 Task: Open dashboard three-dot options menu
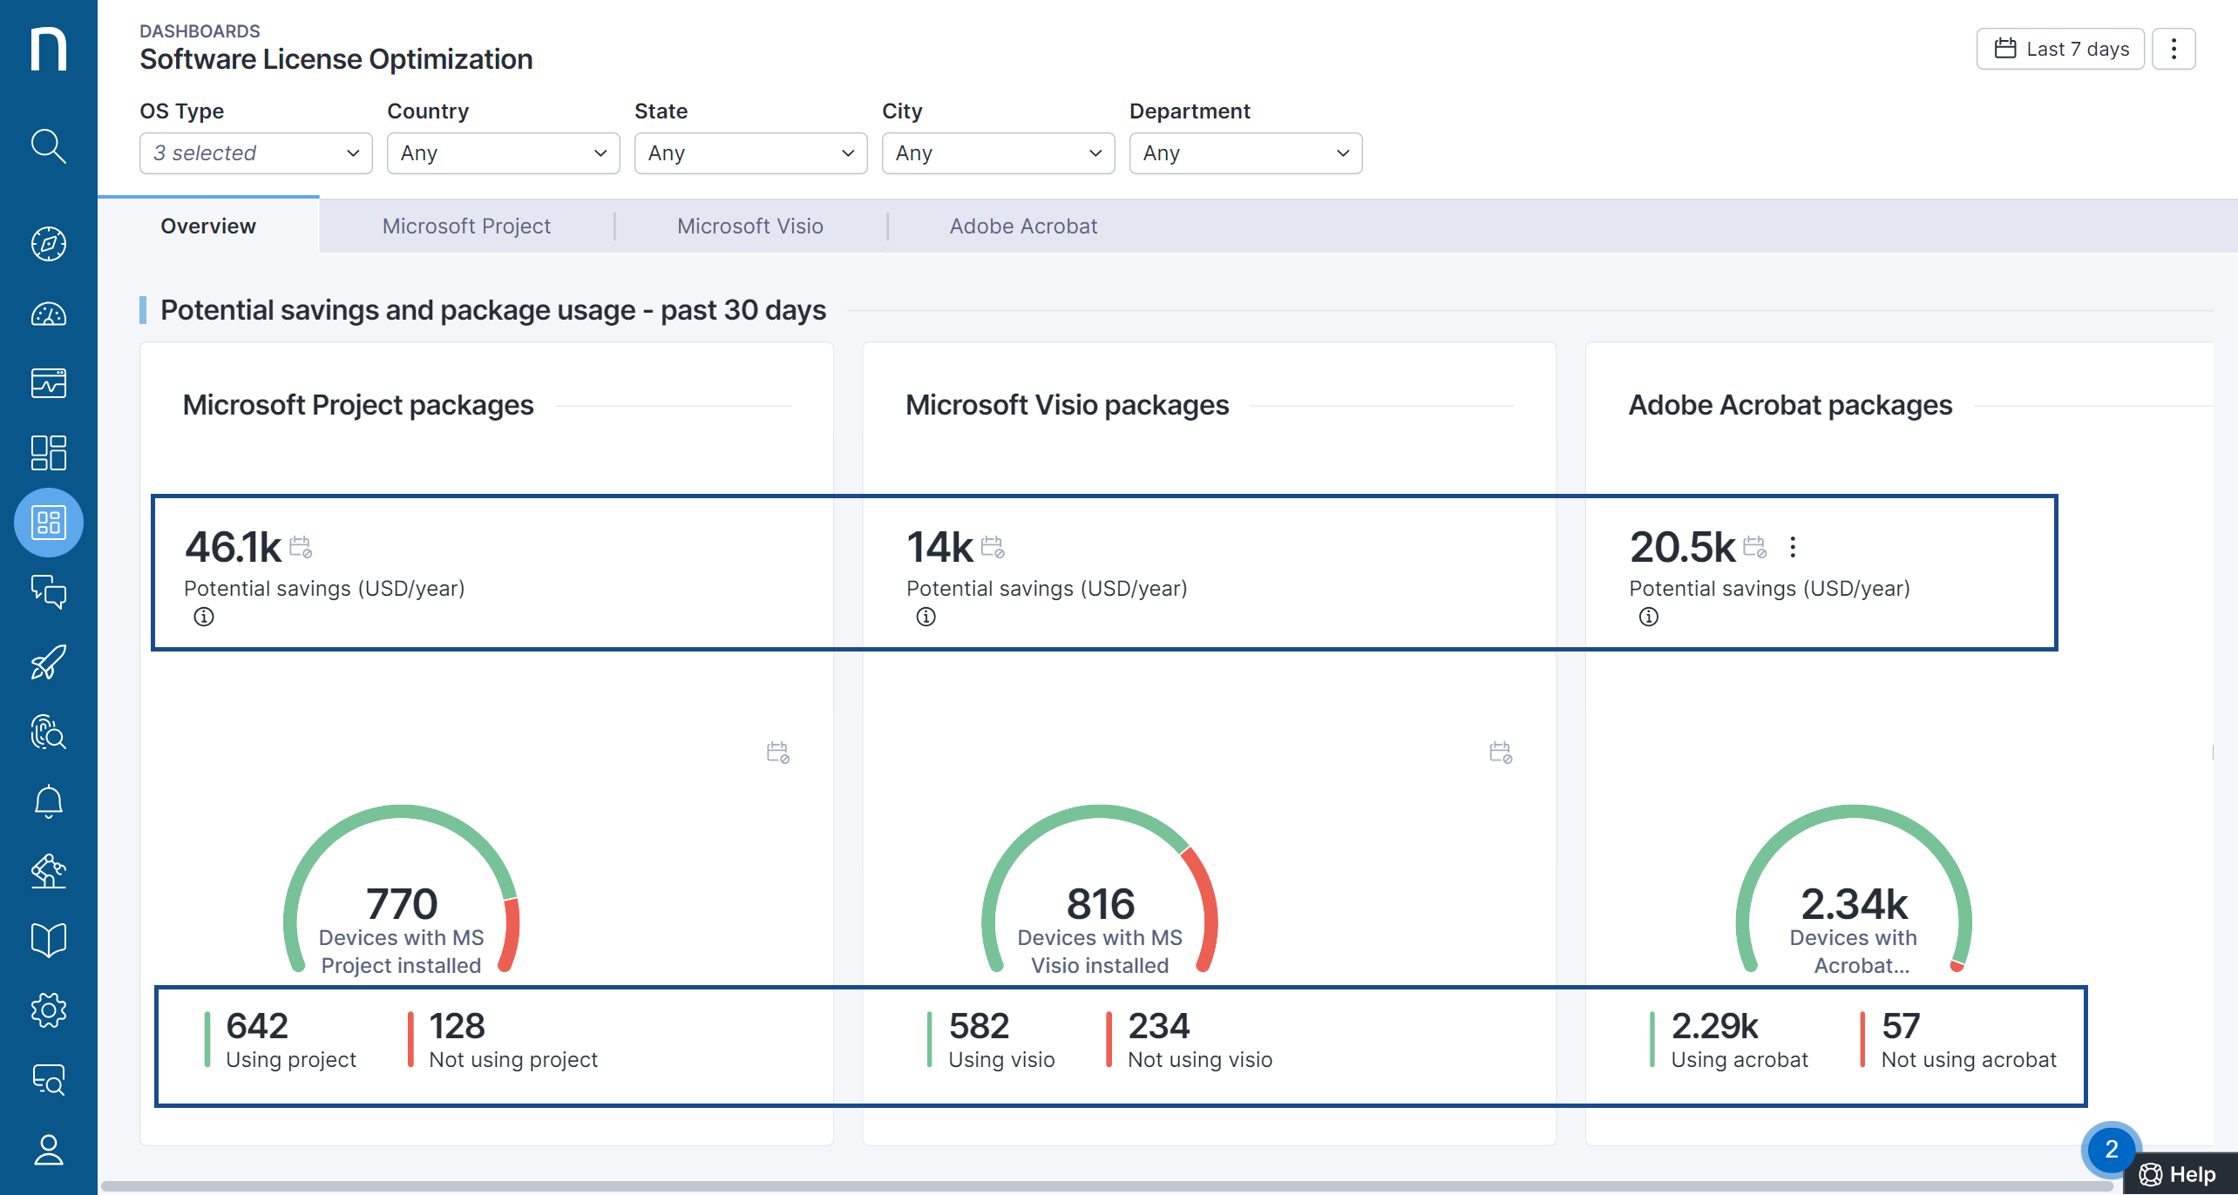coord(2174,49)
